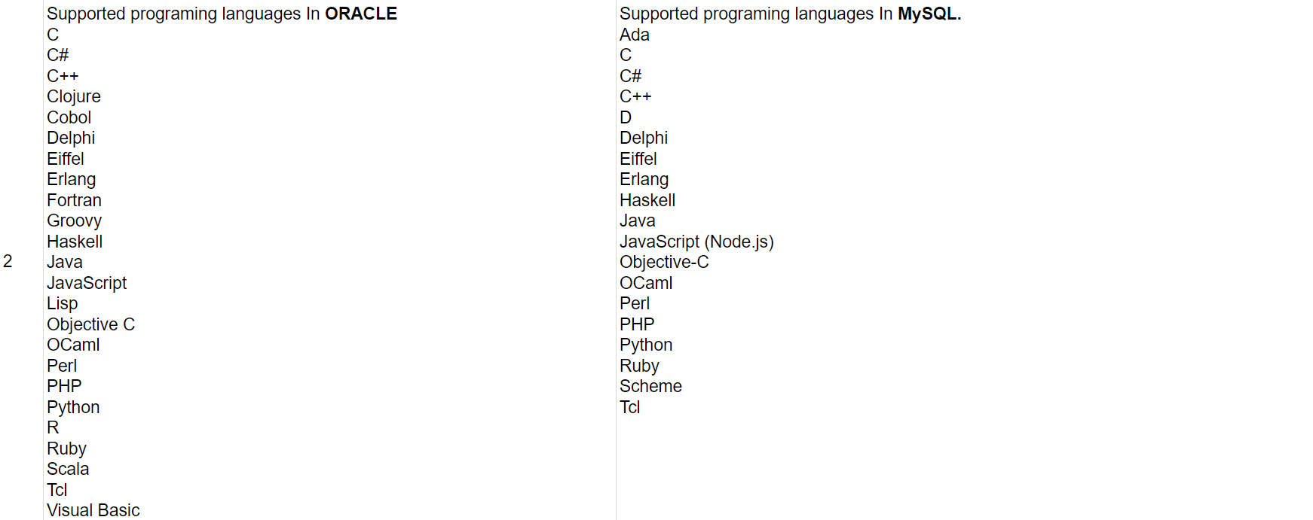Click 'Python' in the MySQL column
1313x520 pixels.
tap(646, 345)
